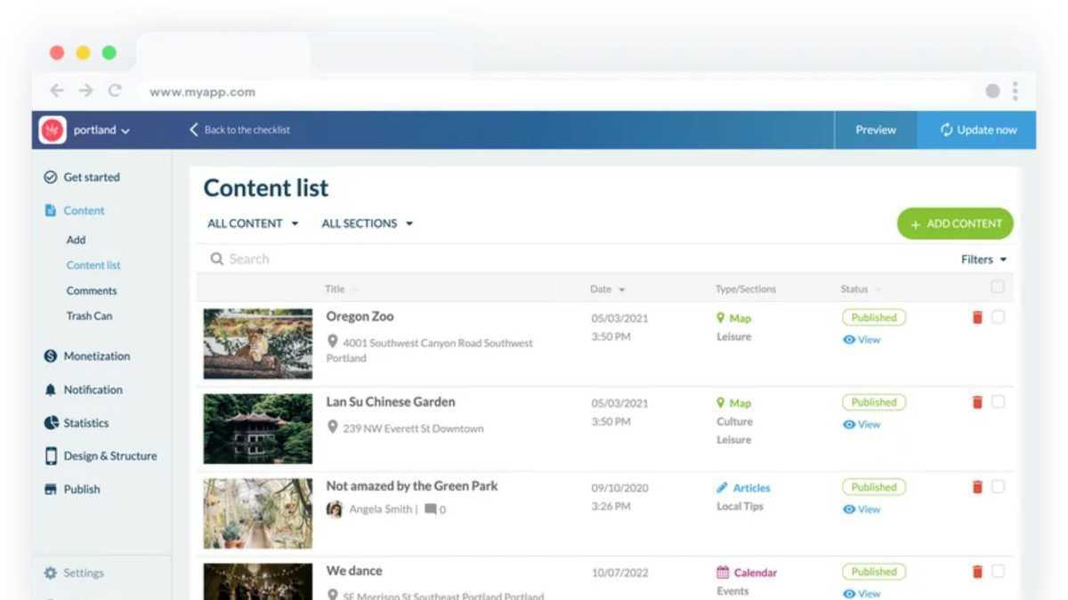Viewport: 1068px width, 600px height.
Task: Open Notification via the bell icon
Action: pos(51,390)
